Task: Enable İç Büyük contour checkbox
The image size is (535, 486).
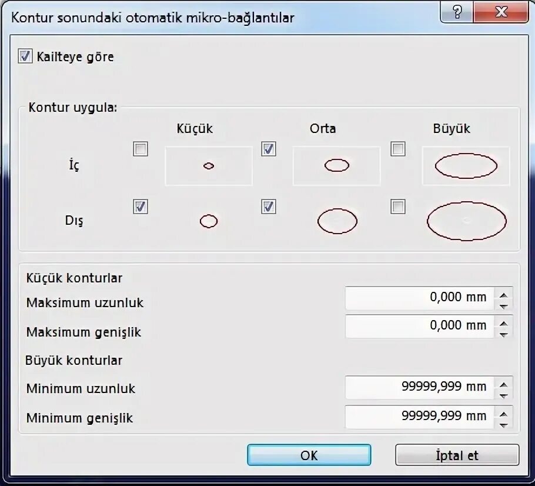Action: pyautogui.click(x=398, y=149)
